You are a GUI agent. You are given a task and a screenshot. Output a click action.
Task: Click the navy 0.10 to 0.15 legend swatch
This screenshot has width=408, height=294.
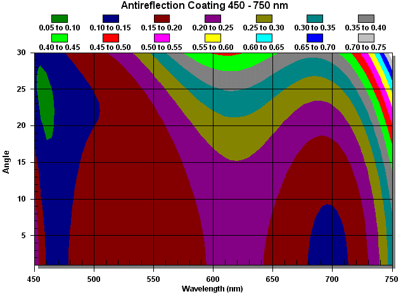111,19
